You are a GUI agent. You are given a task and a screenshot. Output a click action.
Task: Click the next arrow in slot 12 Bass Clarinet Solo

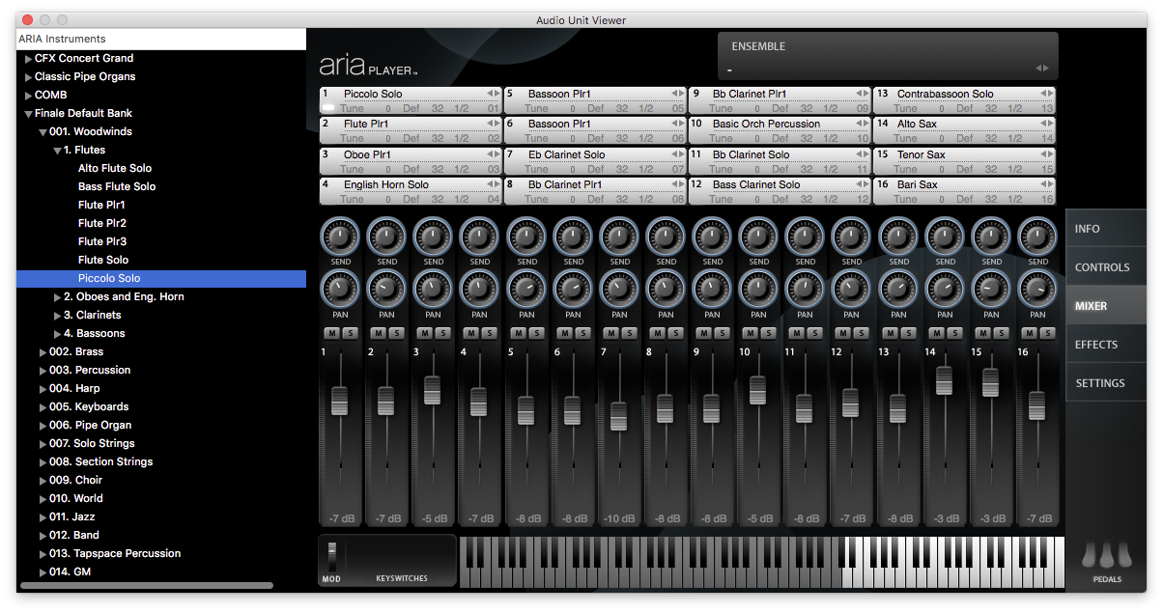click(x=865, y=184)
